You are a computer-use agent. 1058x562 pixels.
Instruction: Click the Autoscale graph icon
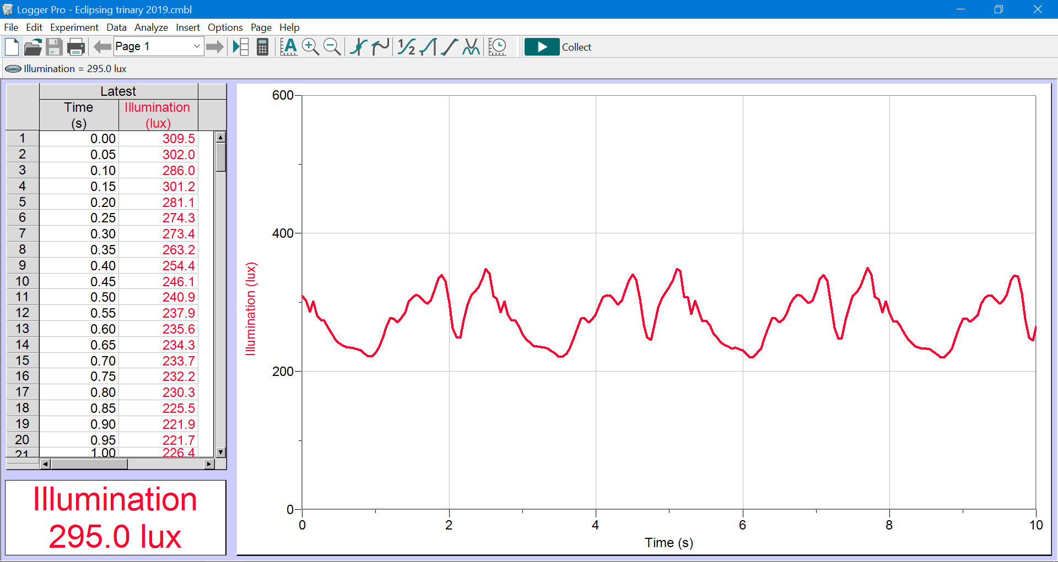[x=289, y=47]
